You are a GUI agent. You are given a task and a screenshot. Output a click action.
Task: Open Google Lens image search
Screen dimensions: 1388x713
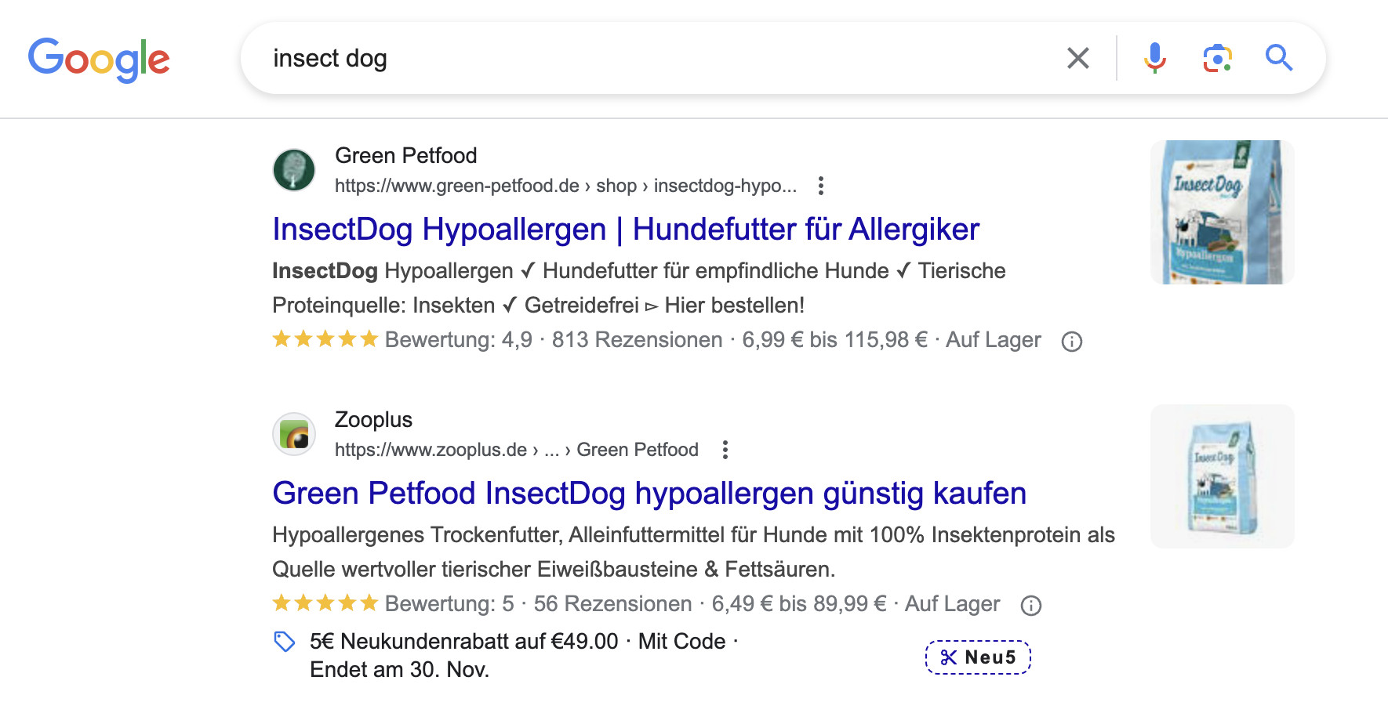coord(1215,57)
